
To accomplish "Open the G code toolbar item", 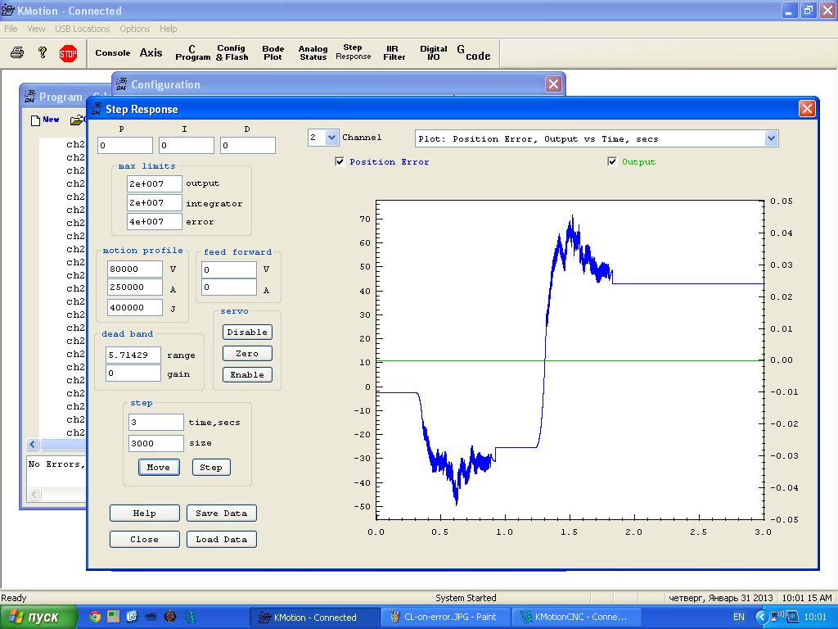I will pyautogui.click(x=474, y=53).
